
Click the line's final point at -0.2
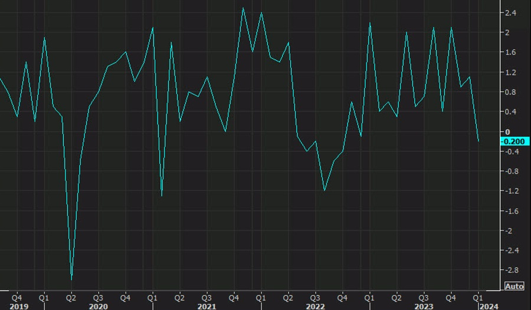coord(478,141)
